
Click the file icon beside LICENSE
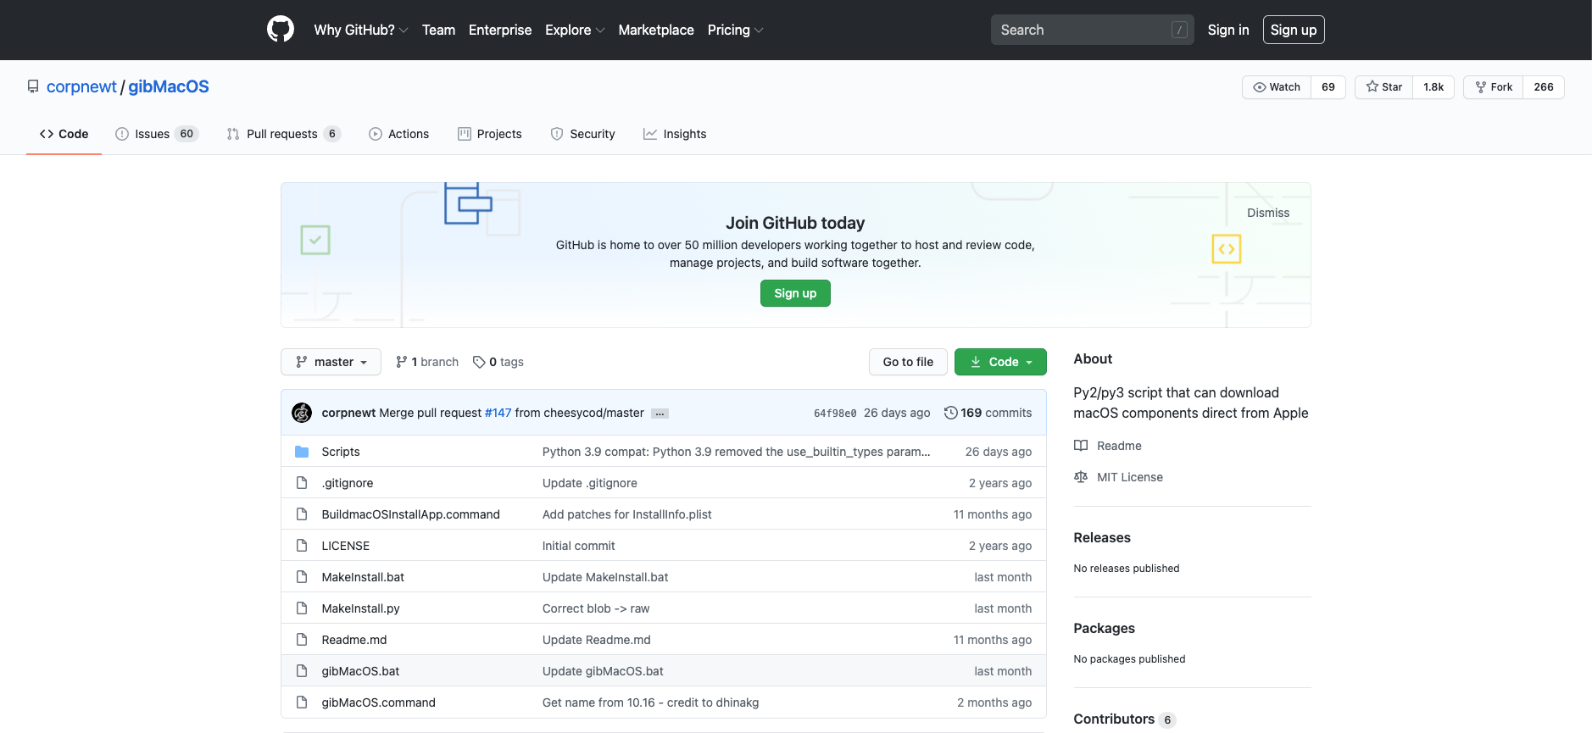[x=302, y=546]
